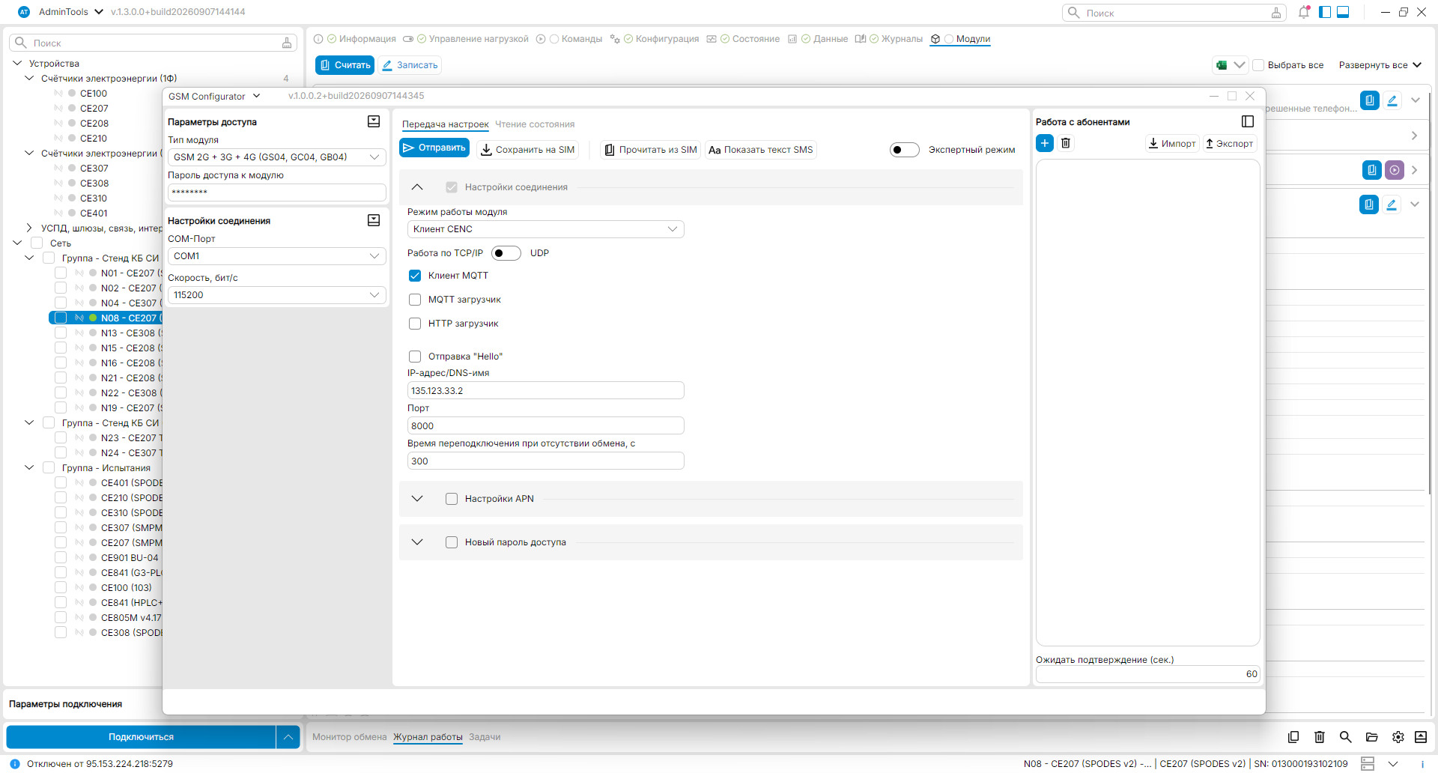This screenshot has height=773, width=1438.
Task: Uncheck the Клиент MQTT checkbox
Action: point(415,276)
